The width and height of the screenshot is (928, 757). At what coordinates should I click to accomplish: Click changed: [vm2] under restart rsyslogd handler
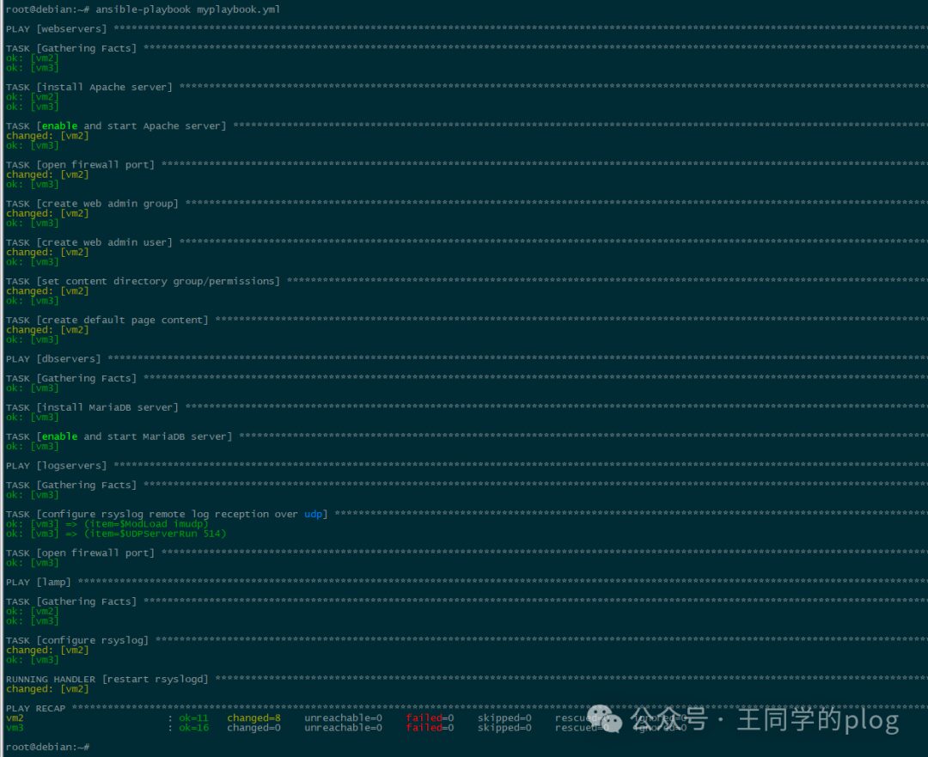47,689
